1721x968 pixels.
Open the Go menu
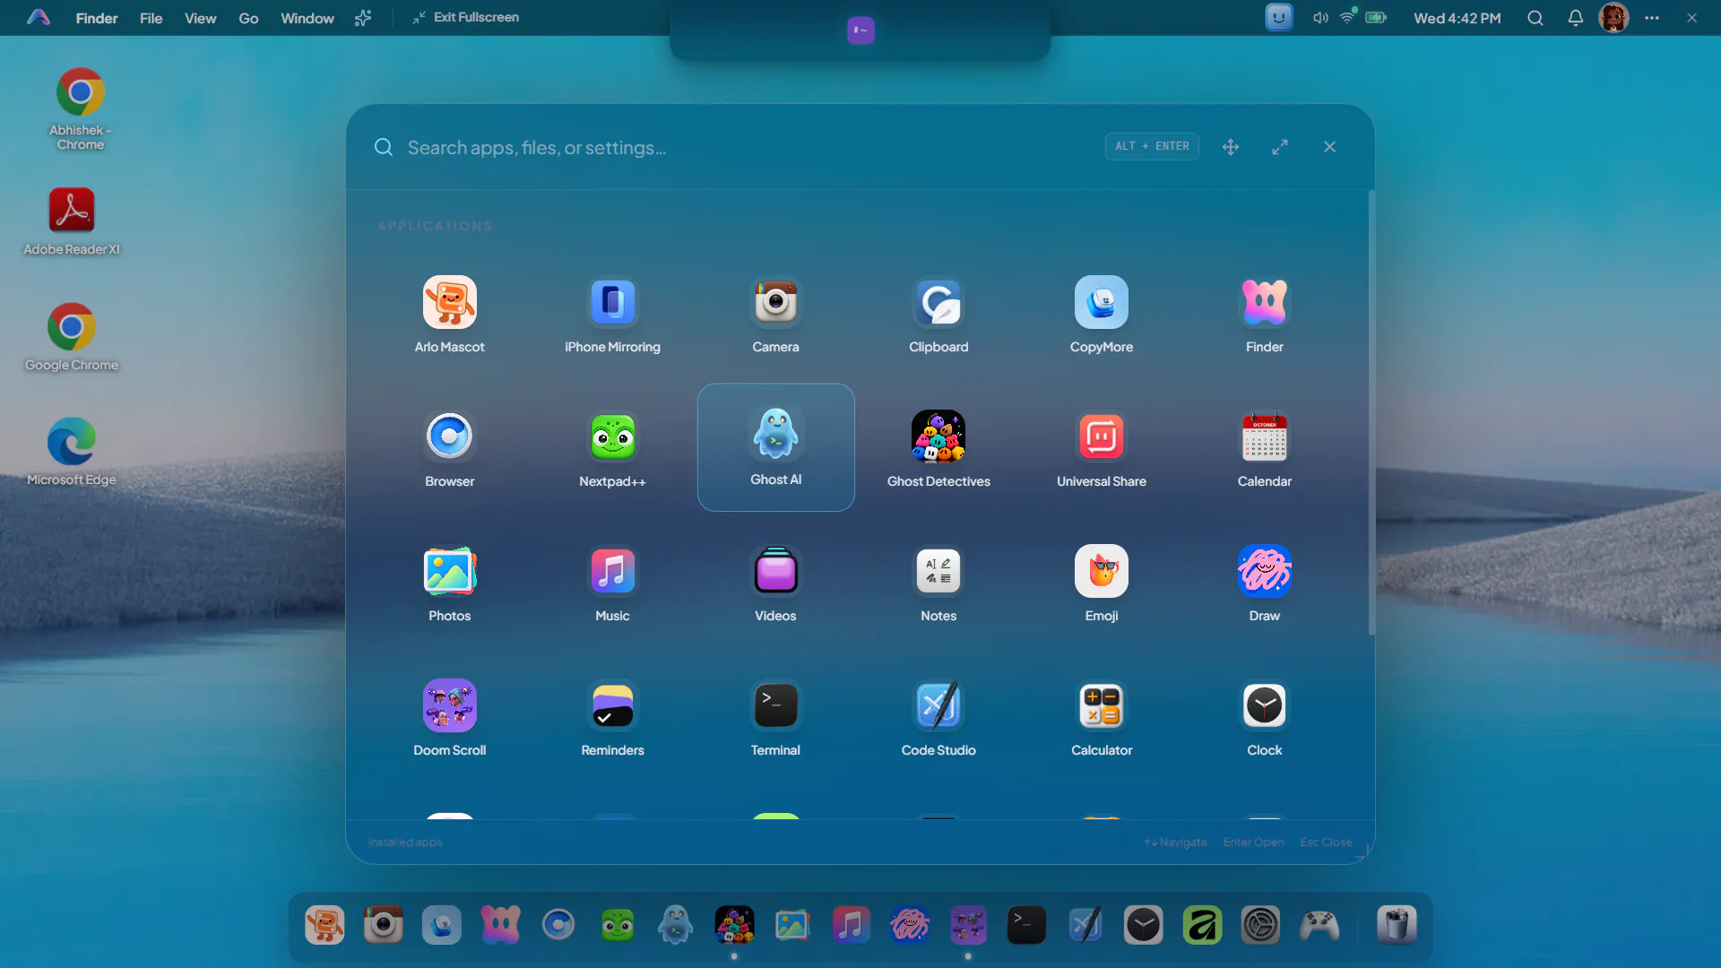click(x=248, y=18)
